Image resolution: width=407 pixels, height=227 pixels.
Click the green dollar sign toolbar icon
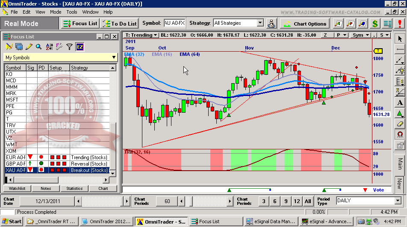coord(375,23)
